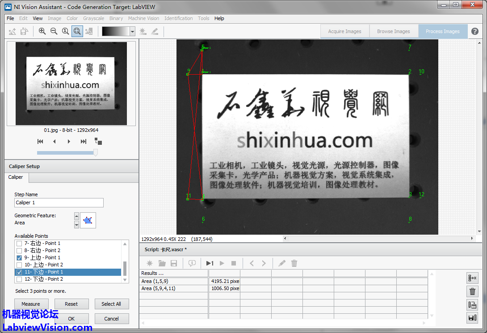
Task: Click the Geometric Feature down arrow
Action: click(x=76, y=224)
